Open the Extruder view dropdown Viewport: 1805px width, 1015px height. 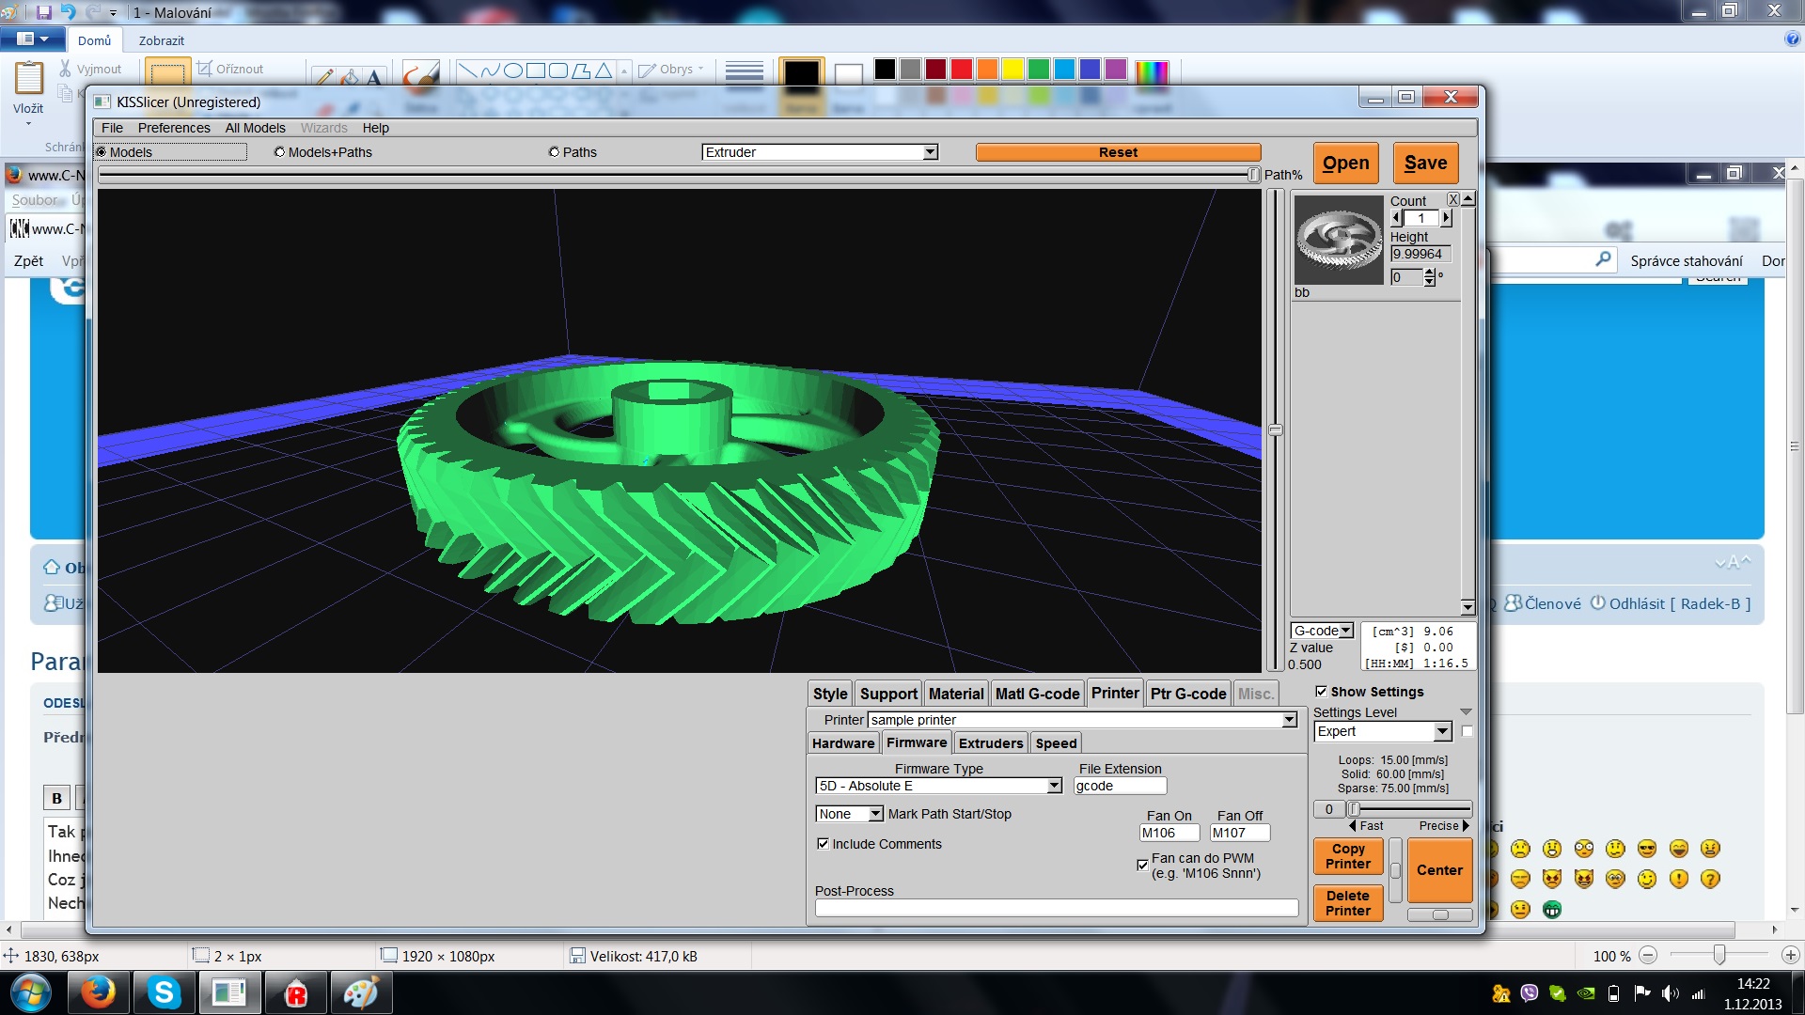point(930,152)
